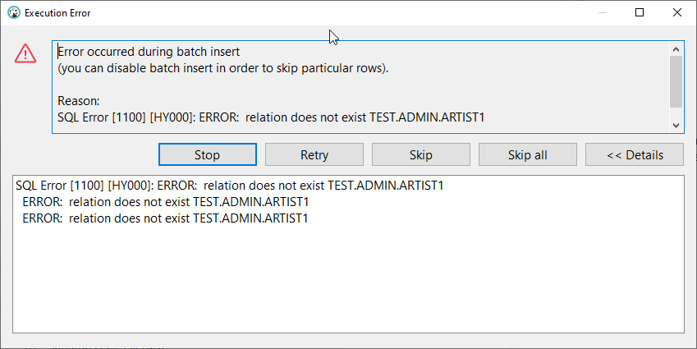Screen dimensions: 697x349
Task: Click the second line in the details pane
Action: [165, 202]
